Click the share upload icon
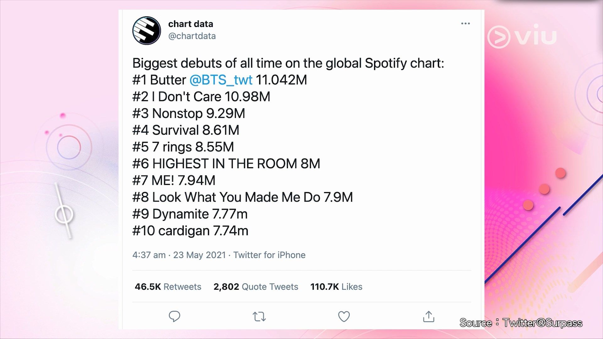This screenshot has width=603, height=339. (429, 316)
